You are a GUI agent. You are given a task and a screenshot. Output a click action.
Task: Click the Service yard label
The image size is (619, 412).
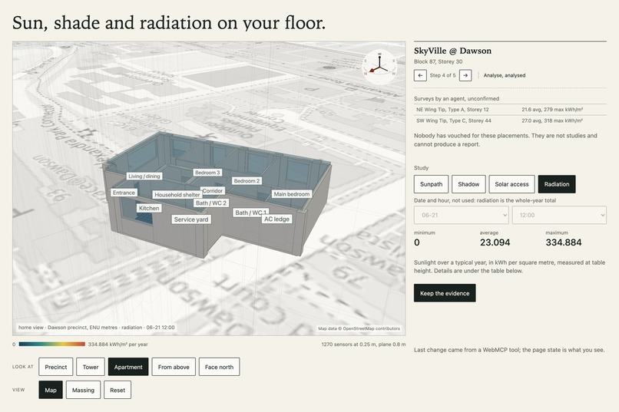191,219
